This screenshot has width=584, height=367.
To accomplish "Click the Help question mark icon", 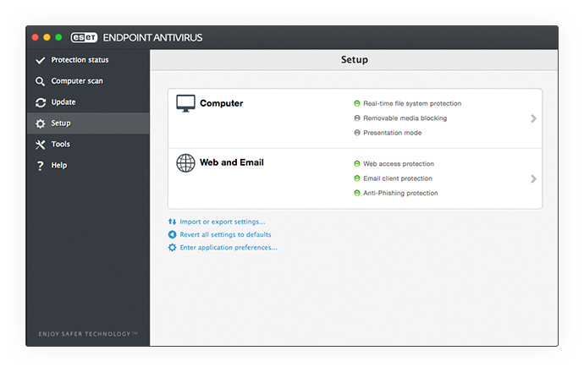I will (41, 166).
